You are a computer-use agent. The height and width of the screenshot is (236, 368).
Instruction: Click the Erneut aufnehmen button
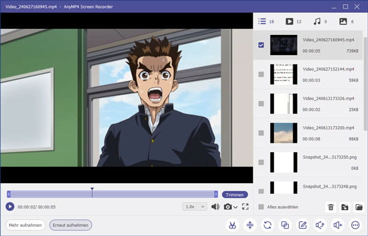coord(71,225)
